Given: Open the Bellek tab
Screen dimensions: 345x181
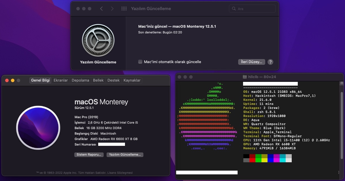Looking at the screenshot, I should point(98,80).
